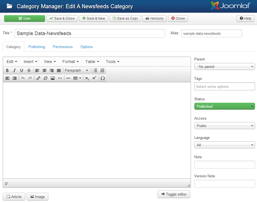This screenshot has height=203, width=257.
Task: Close the category editor
Action: pyautogui.click(x=178, y=19)
